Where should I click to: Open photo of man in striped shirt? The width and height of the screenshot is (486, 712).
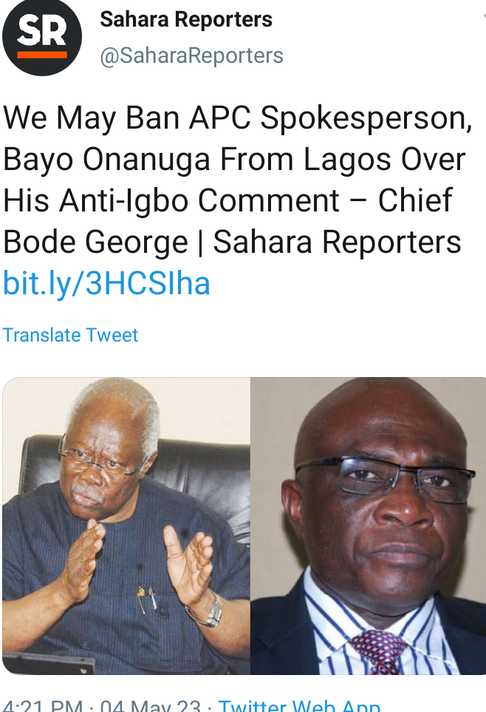coord(368,526)
